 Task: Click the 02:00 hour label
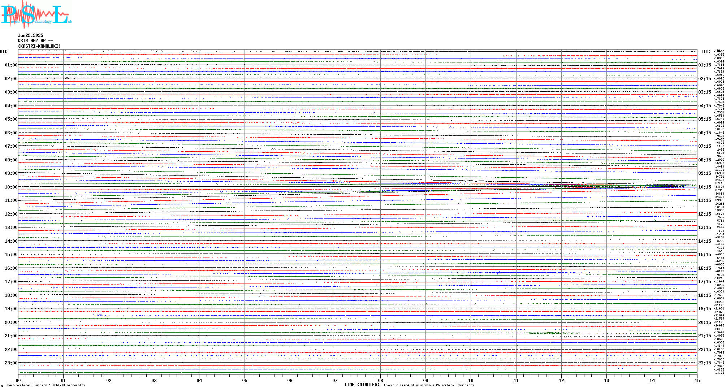tap(11, 79)
